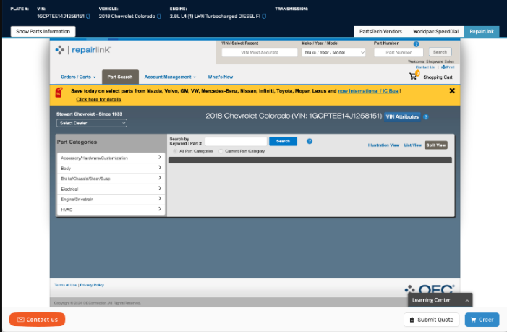
Task: Expand the HVAC category
Action: (x=111, y=210)
